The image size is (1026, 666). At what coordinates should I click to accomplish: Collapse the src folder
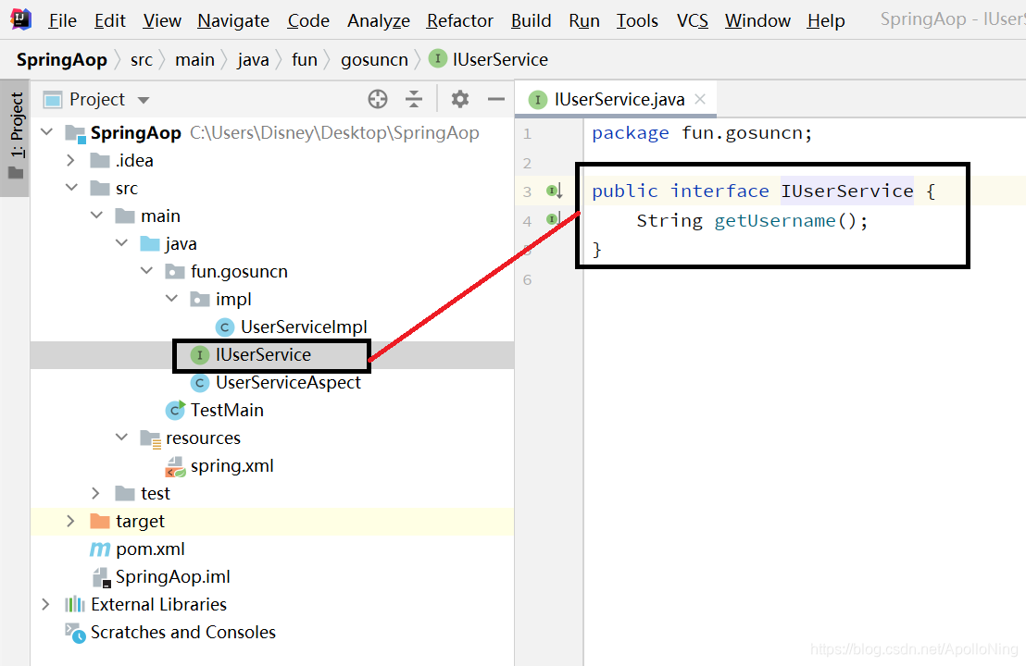71,188
